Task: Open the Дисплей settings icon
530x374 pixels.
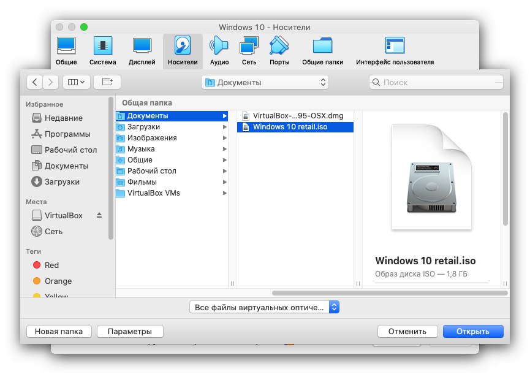Action: 142,51
